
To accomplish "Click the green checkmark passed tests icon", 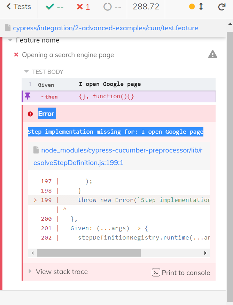I will (51, 6).
